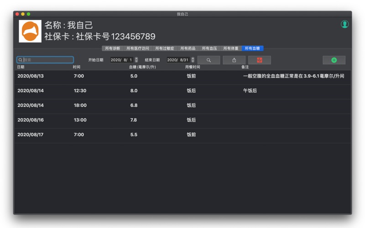Switch to the 所有药品 tab
The height and width of the screenshot is (228, 365).
(188, 48)
